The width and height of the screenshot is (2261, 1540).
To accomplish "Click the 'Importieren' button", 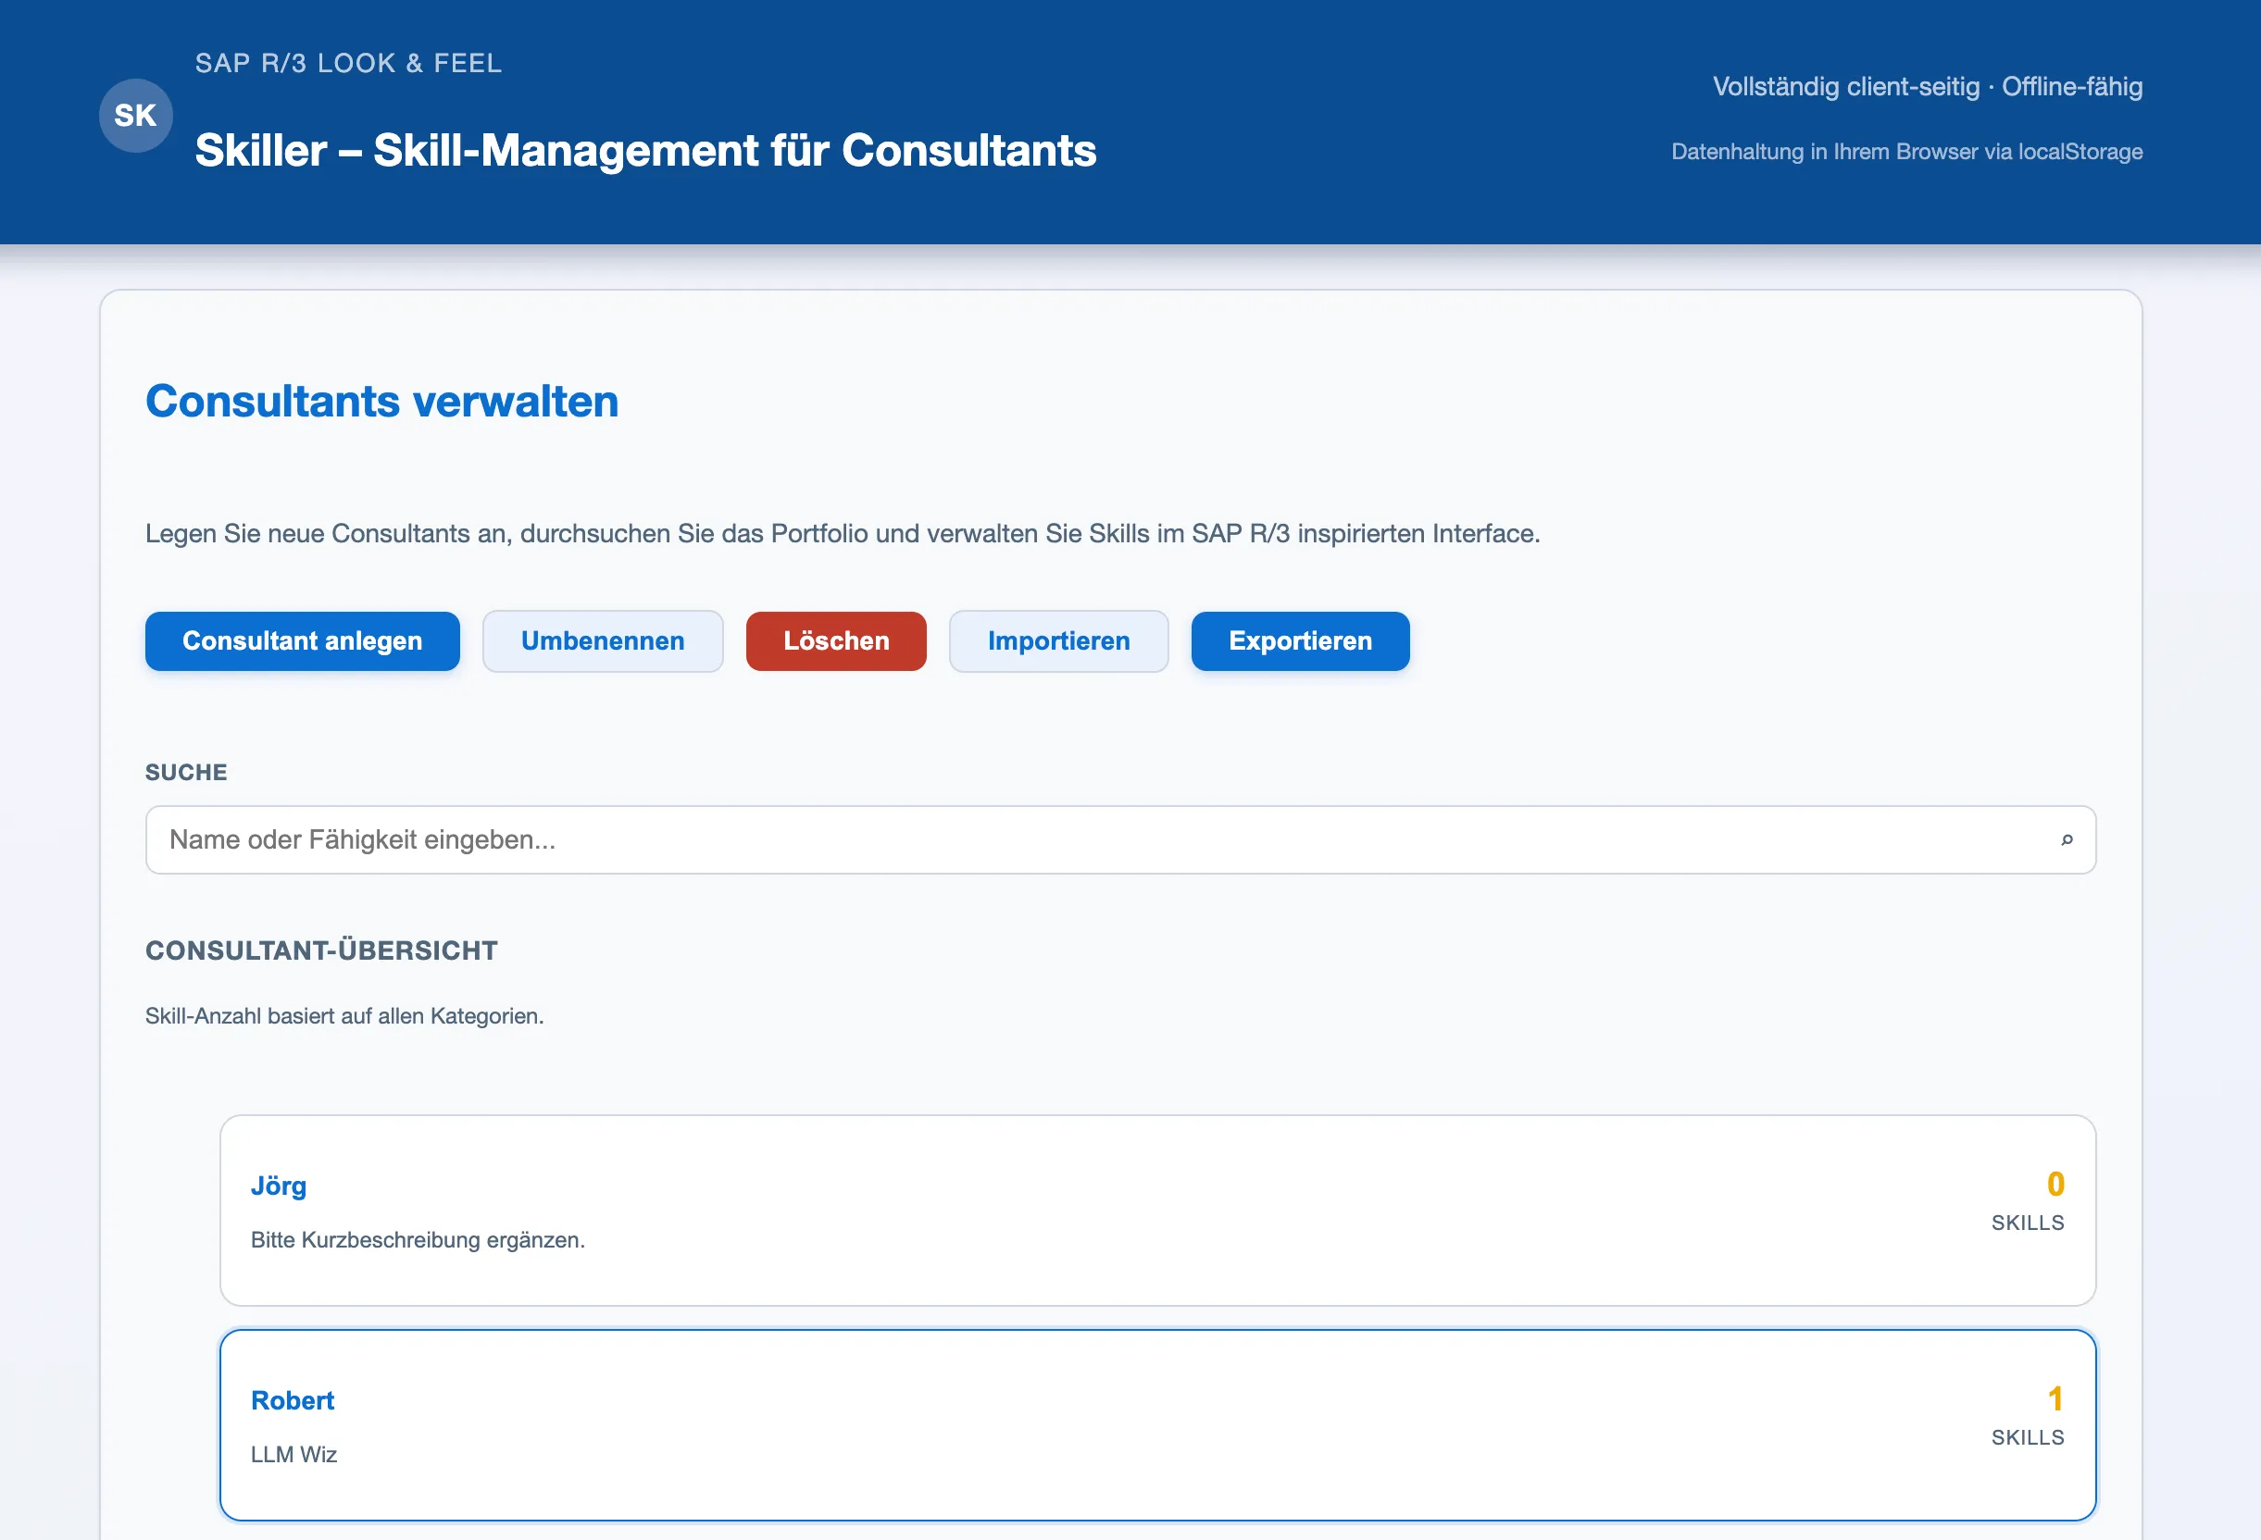I will coord(1058,640).
